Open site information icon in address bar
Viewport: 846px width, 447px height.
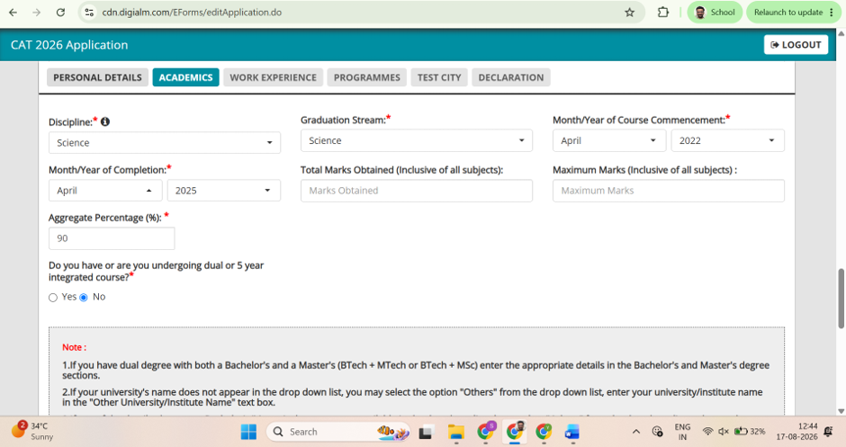click(90, 13)
